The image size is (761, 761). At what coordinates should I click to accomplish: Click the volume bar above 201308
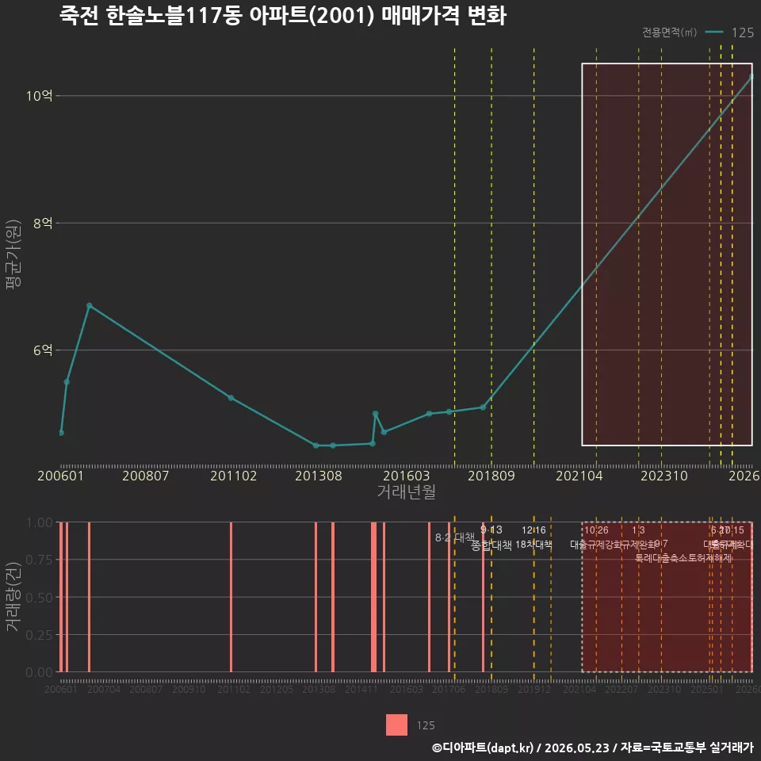316,597
